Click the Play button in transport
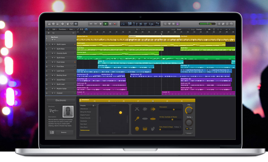 coord(105,24)
